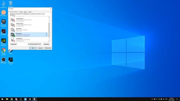Switch to the Связь tab
The width and height of the screenshot is (180, 101).
coord(30,12)
